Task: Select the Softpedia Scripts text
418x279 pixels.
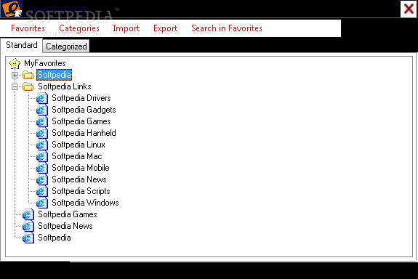Action: (81, 191)
